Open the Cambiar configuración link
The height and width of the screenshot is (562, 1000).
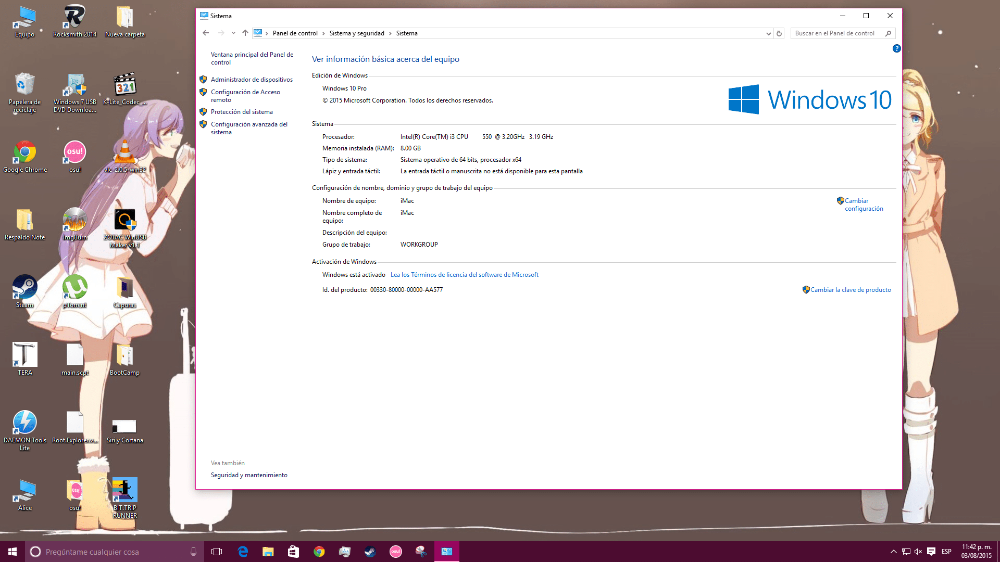[x=864, y=205]
